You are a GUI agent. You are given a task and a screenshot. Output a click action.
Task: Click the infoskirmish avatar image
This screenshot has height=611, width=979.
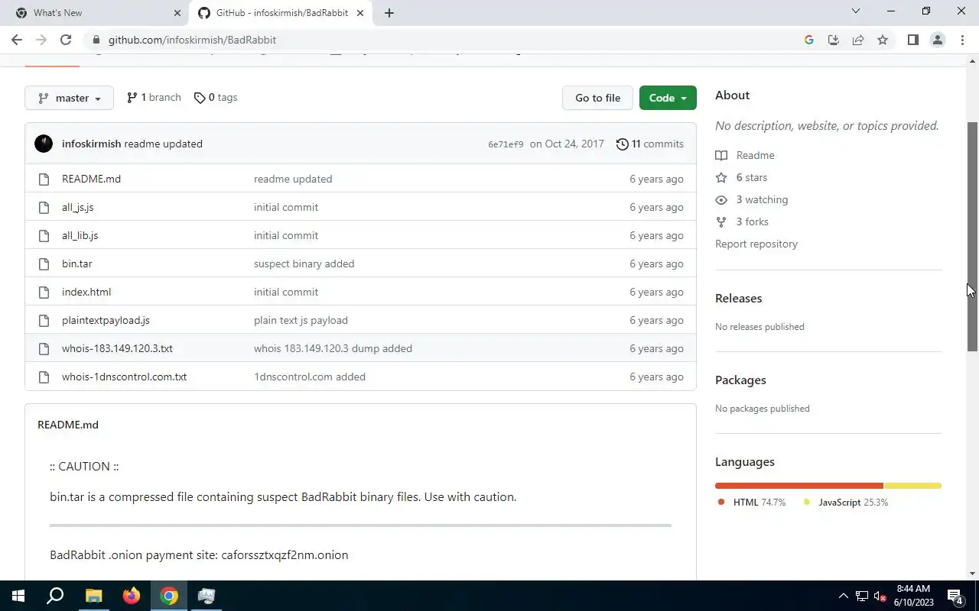[44, 144]
